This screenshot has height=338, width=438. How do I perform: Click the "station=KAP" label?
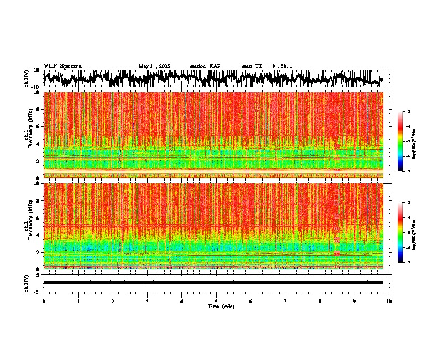(x=205, y=66)
